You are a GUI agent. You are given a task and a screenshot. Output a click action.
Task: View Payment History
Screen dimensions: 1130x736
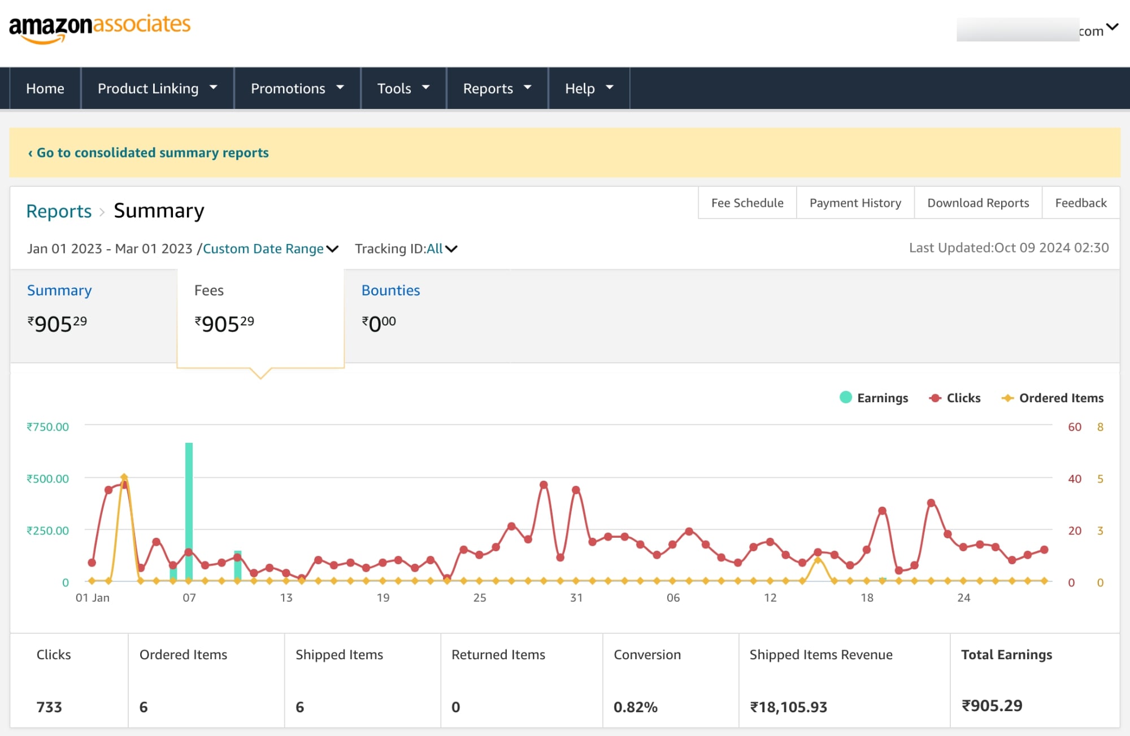coord(855,203)
